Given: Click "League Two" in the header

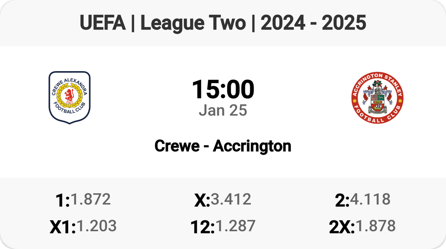Looking at the screenshot, I should point(193,23).
